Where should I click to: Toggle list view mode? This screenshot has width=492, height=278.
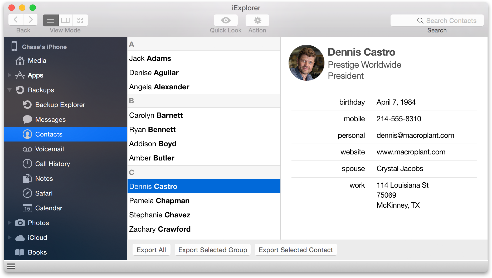click(x=51, y=20)
